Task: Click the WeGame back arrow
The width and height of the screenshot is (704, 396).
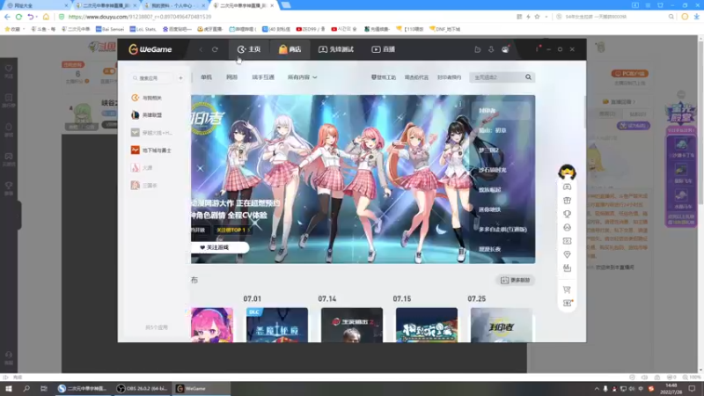Action: tap(202, 49)
